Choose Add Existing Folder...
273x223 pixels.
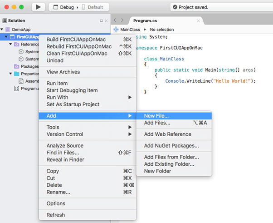coord(174,164)
